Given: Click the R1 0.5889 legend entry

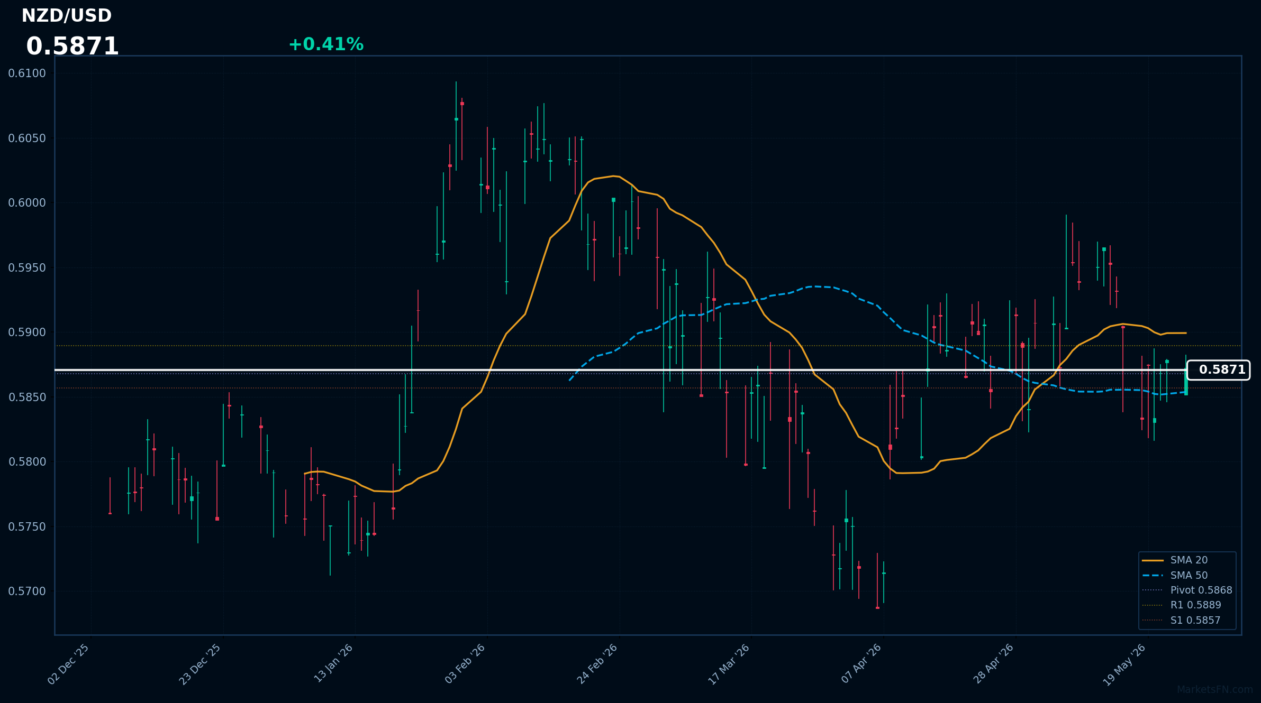Looking at the screenshot, I should 1181,605.
